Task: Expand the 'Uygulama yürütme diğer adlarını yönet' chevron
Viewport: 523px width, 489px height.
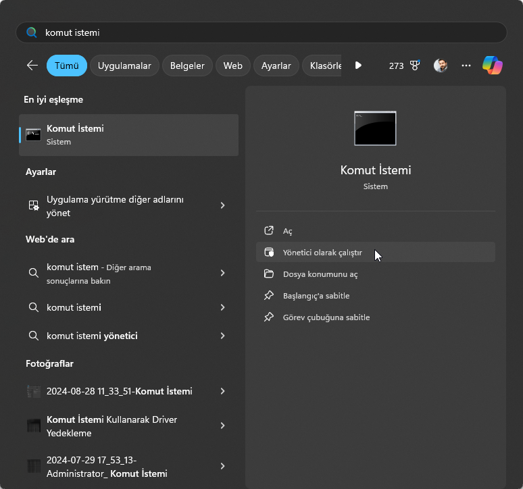Action: tap(222, 205)
